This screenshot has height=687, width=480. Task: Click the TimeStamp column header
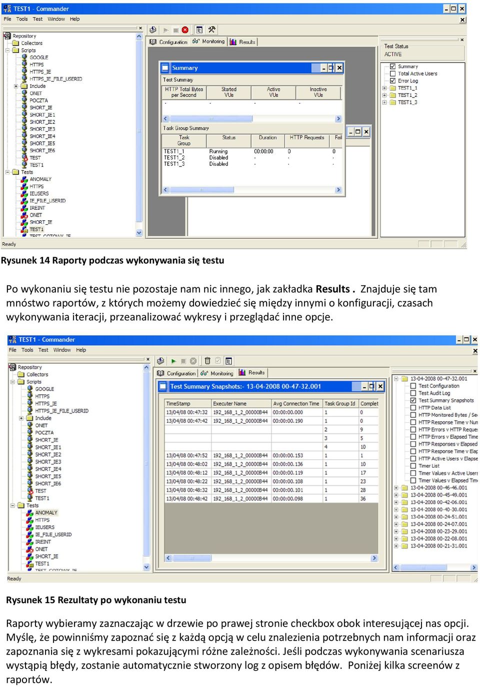188,403
